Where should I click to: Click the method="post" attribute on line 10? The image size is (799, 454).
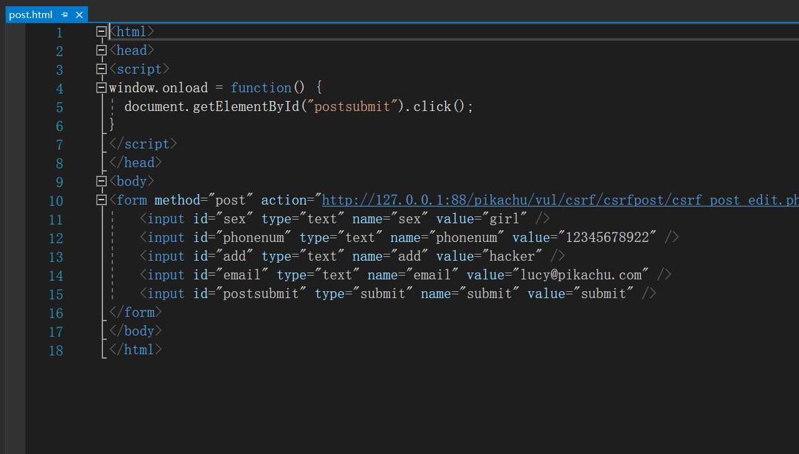[204, 200]
